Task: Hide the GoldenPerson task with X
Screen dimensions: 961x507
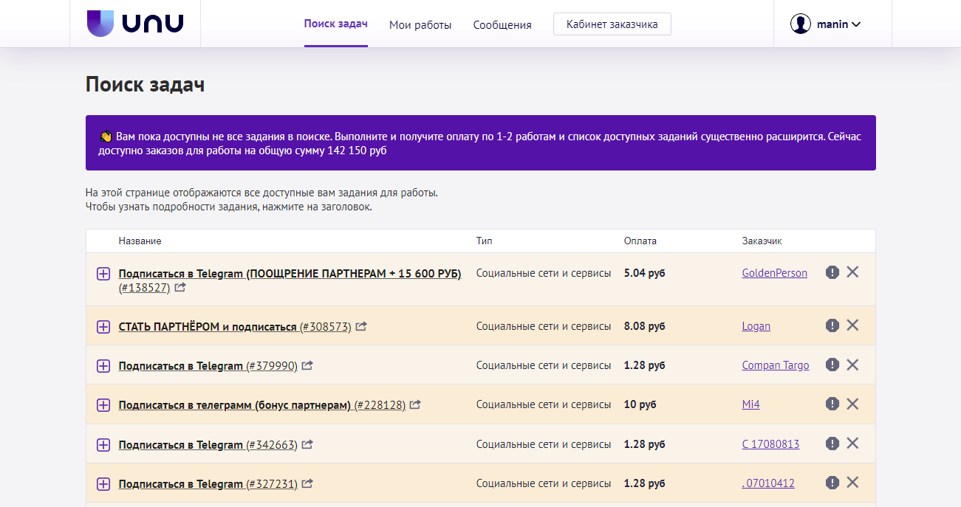Action: (852, 272)
